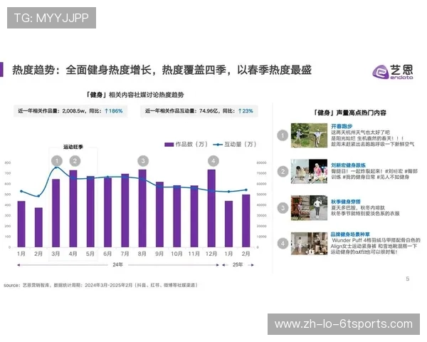Click the ↑186% year-over-year figure
427x342 pixels.
point(114,111)
